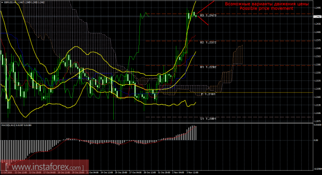Screen dimensions: 322x175
Task: Click the R3 1.2473 resistance level label
Action: (x=208, y=16)
